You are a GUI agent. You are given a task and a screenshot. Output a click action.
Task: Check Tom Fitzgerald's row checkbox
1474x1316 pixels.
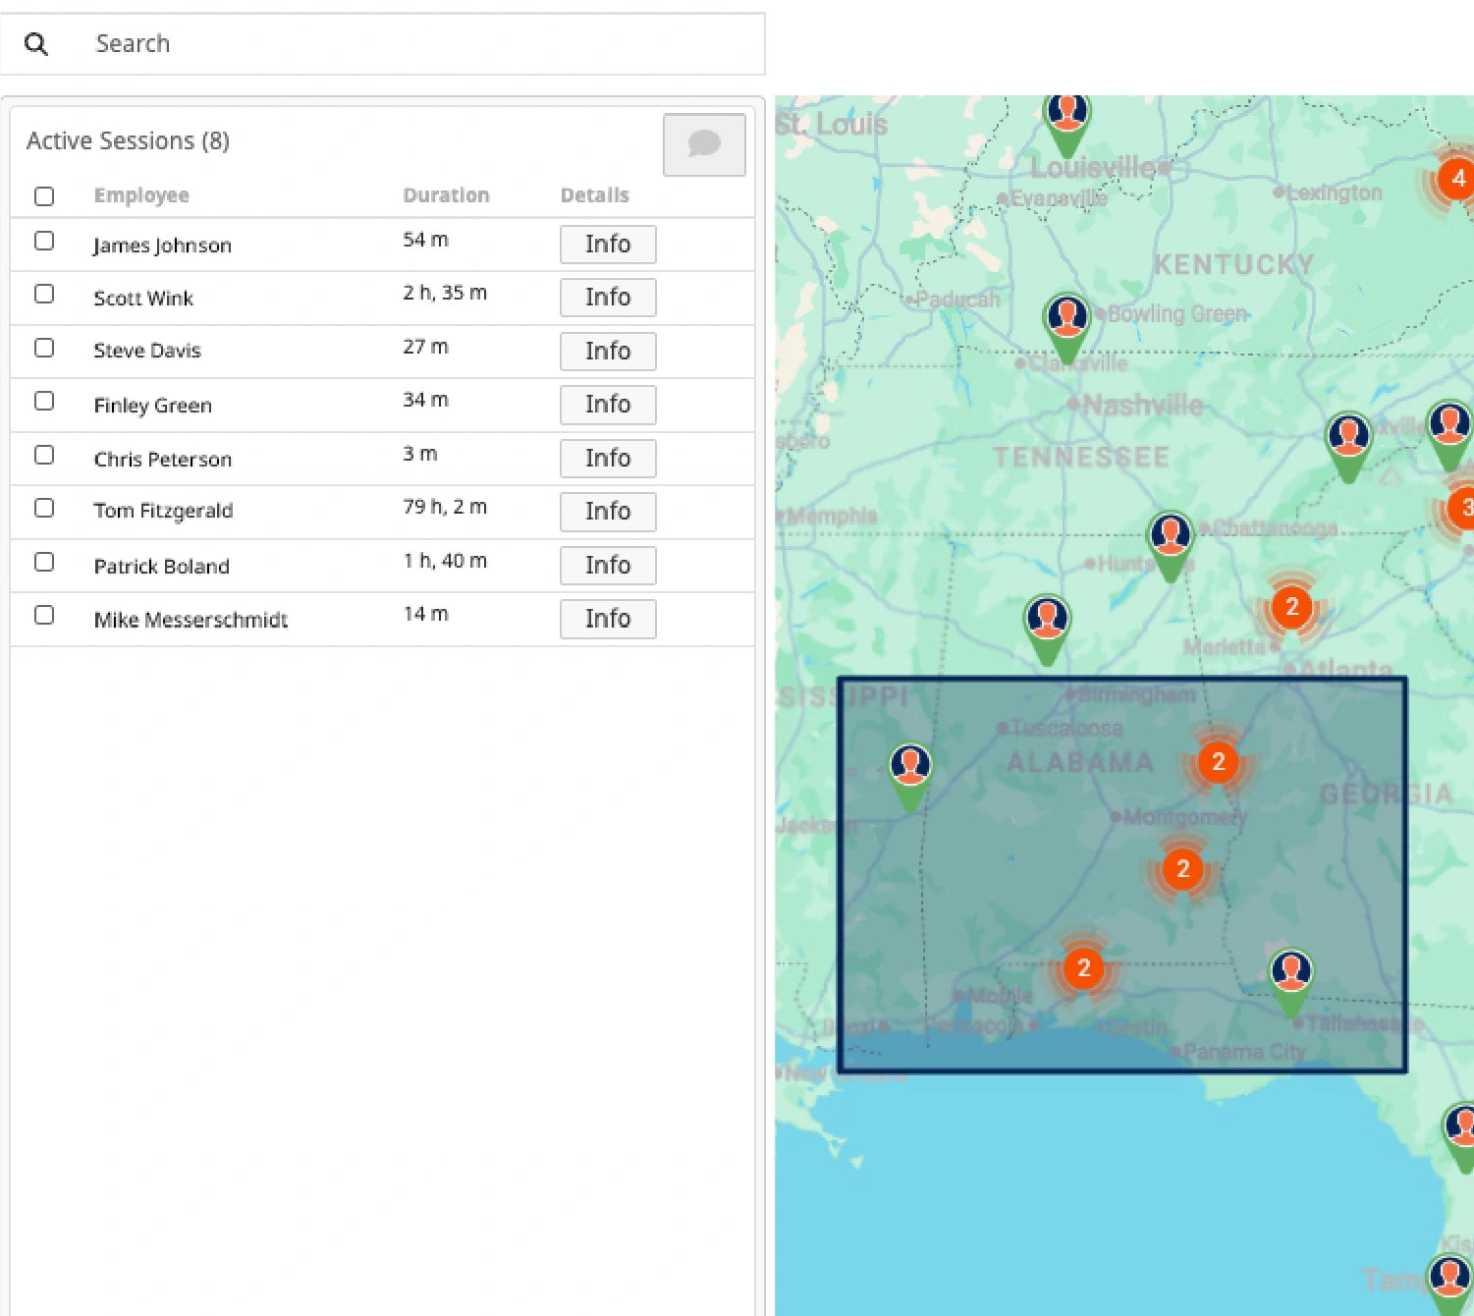click(44, 508)
